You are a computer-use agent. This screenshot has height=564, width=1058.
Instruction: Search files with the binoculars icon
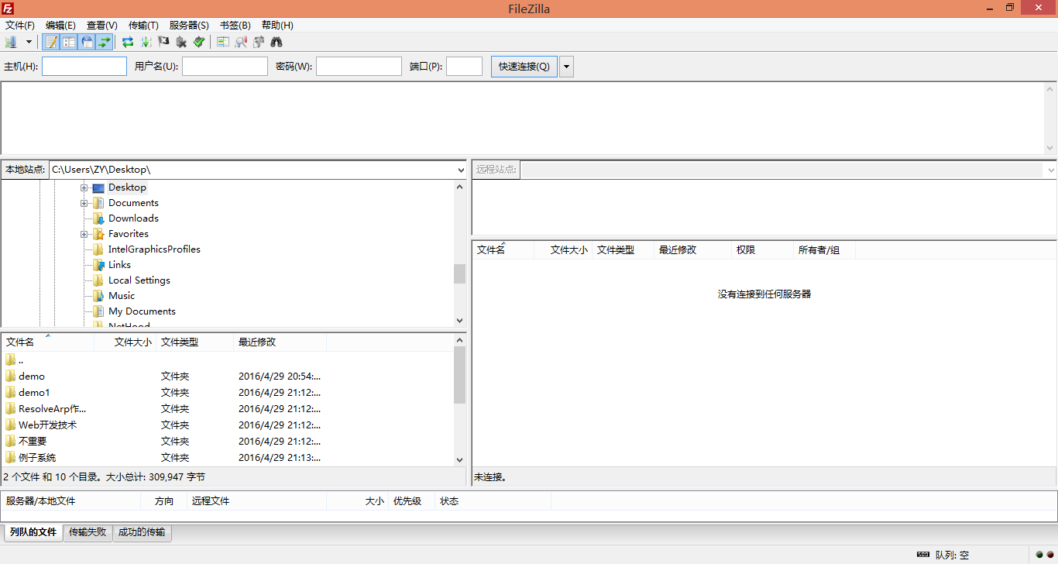click(x=277, y=42)
